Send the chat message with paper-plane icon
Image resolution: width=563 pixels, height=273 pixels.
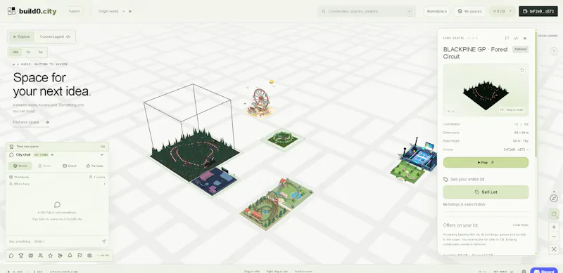tap(103, 241)
